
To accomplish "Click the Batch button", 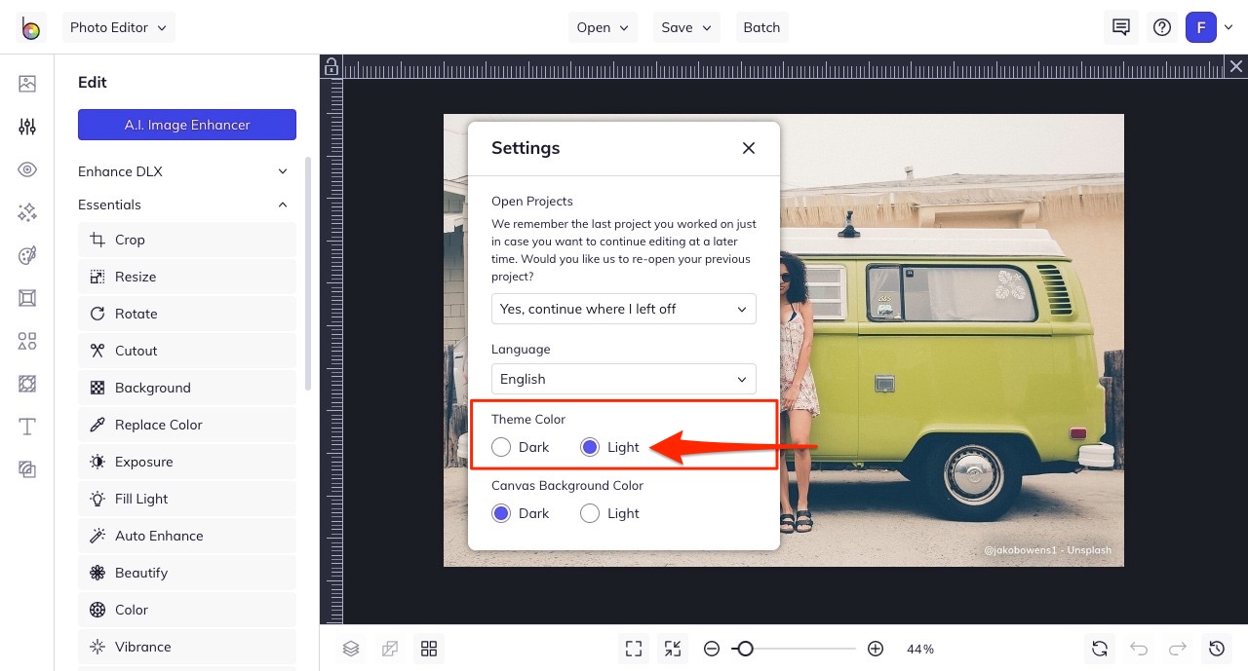I will (761, 27).
